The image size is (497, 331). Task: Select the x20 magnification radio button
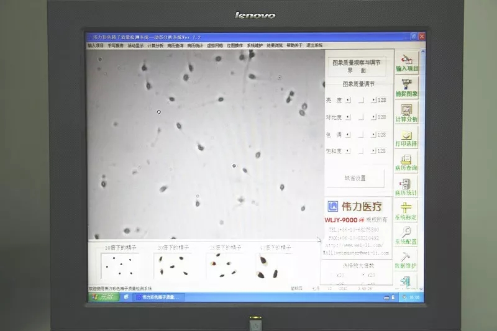(363, 275)
